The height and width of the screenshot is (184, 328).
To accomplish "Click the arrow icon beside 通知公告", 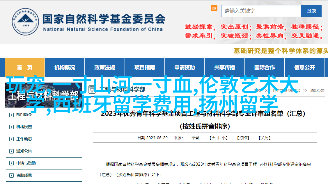I will 12,151.
